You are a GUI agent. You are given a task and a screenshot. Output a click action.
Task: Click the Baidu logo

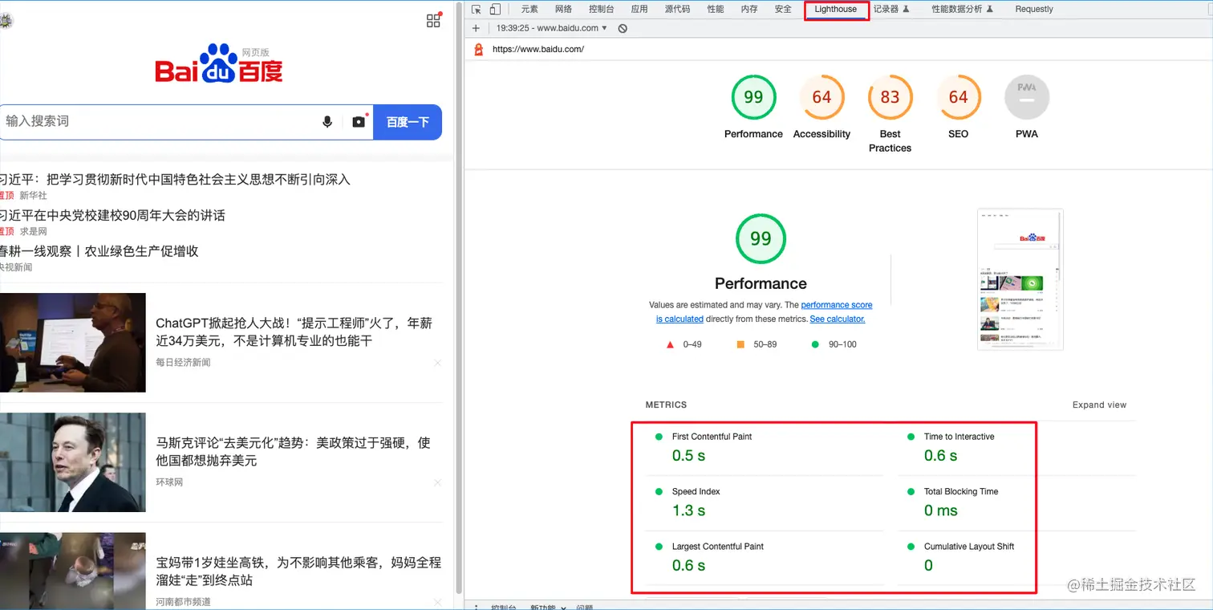point(219,63)
